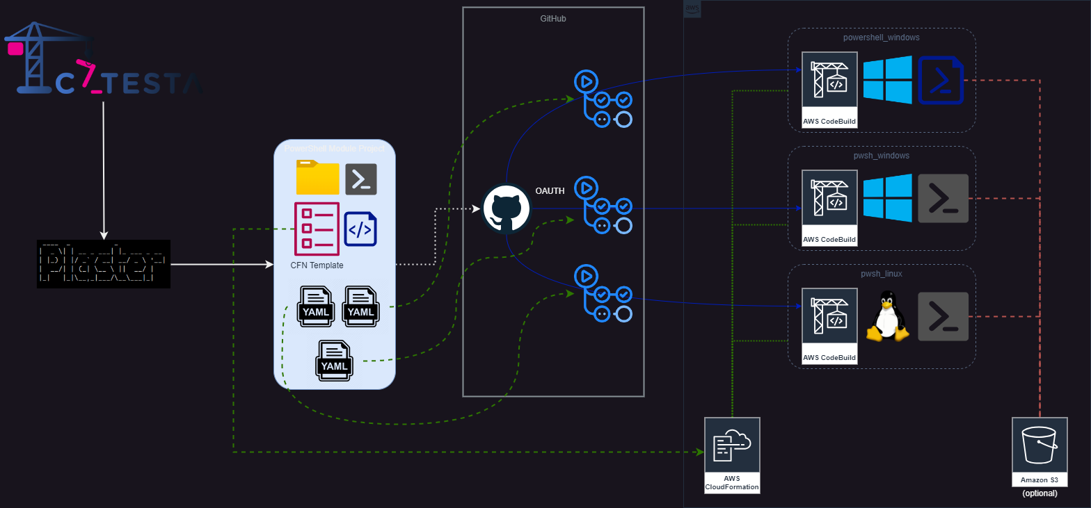1091x508 pixels.
Task: Click the CFN Template label
Action: point(317,265)
